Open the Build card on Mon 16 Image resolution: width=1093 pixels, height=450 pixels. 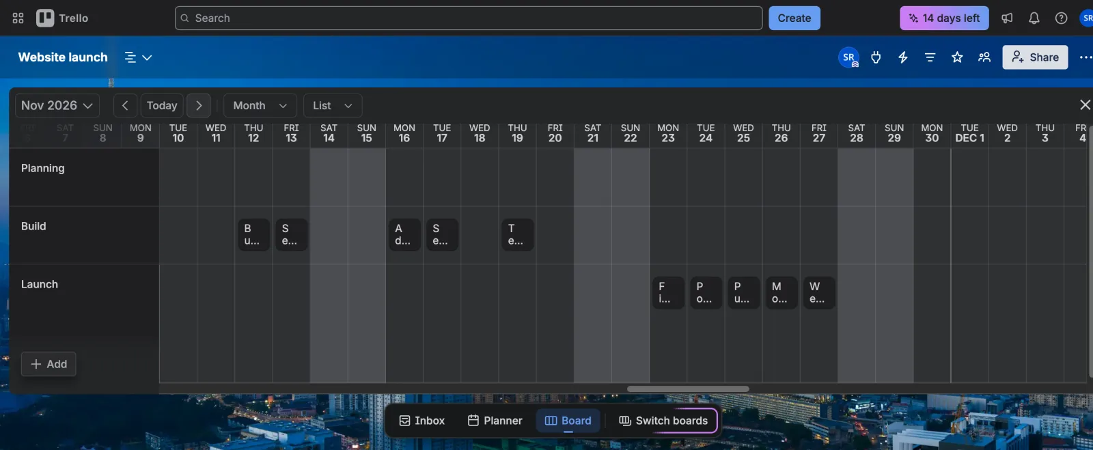point(404,235)
